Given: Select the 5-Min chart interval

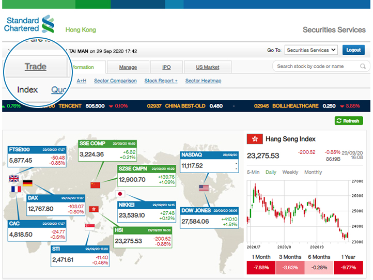Looking at the screenshot, I should [253, 172].
